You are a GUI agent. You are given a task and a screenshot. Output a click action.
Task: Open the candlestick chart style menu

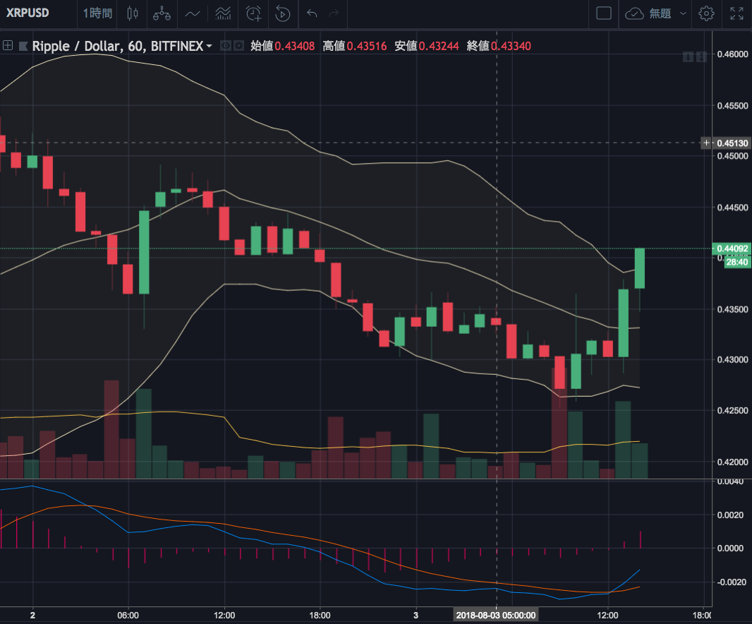(133, 13)
